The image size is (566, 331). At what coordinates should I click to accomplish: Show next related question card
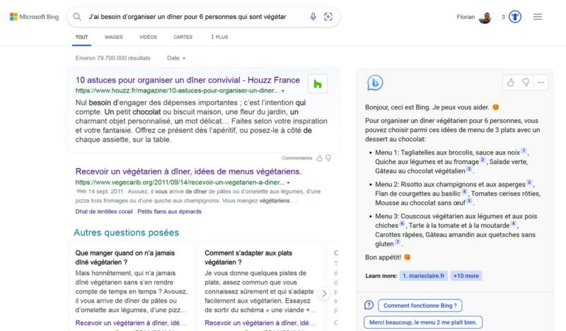point(324,294)
